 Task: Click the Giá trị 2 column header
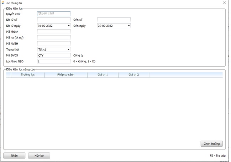(133, 75)
